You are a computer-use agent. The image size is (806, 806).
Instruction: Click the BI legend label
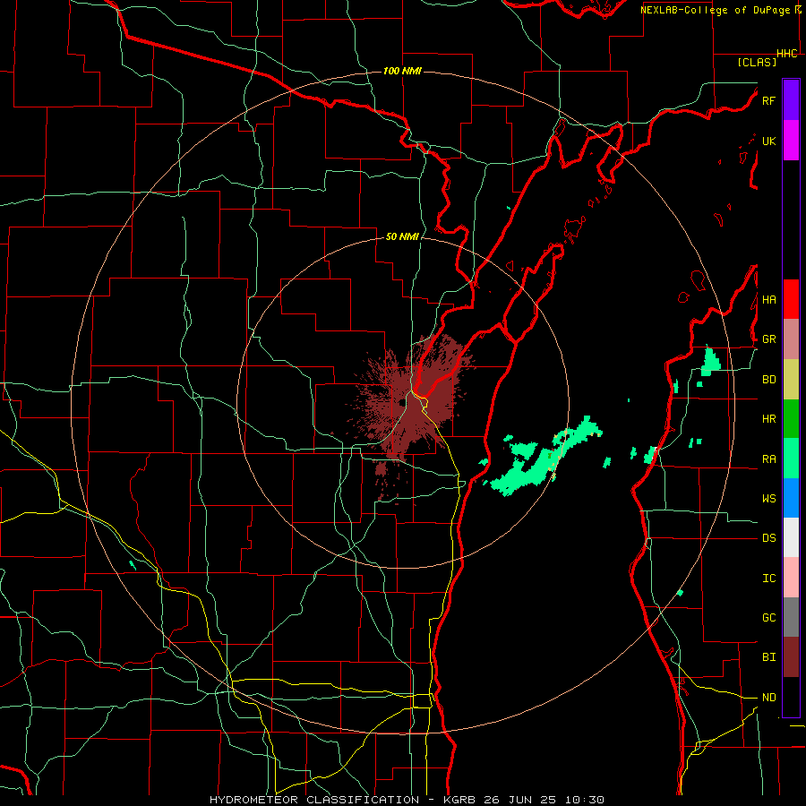click(768, 657)
